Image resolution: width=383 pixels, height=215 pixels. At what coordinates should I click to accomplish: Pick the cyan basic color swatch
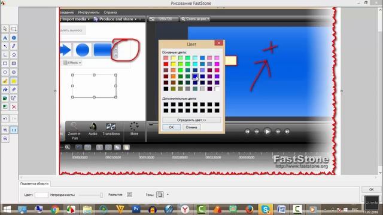point(195,64)
